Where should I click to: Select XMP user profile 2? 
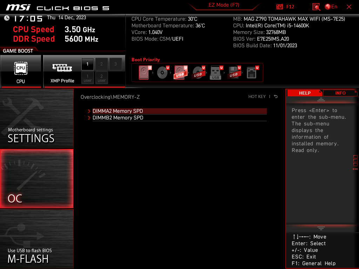click(x=101, y=78)
